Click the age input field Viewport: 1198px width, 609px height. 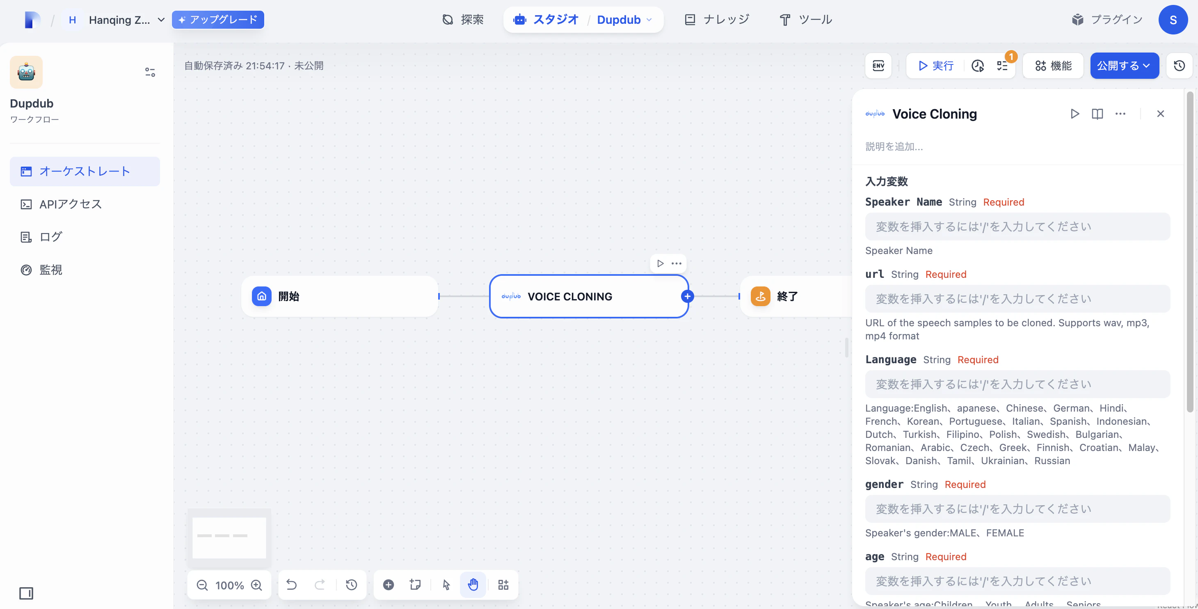1017,581
